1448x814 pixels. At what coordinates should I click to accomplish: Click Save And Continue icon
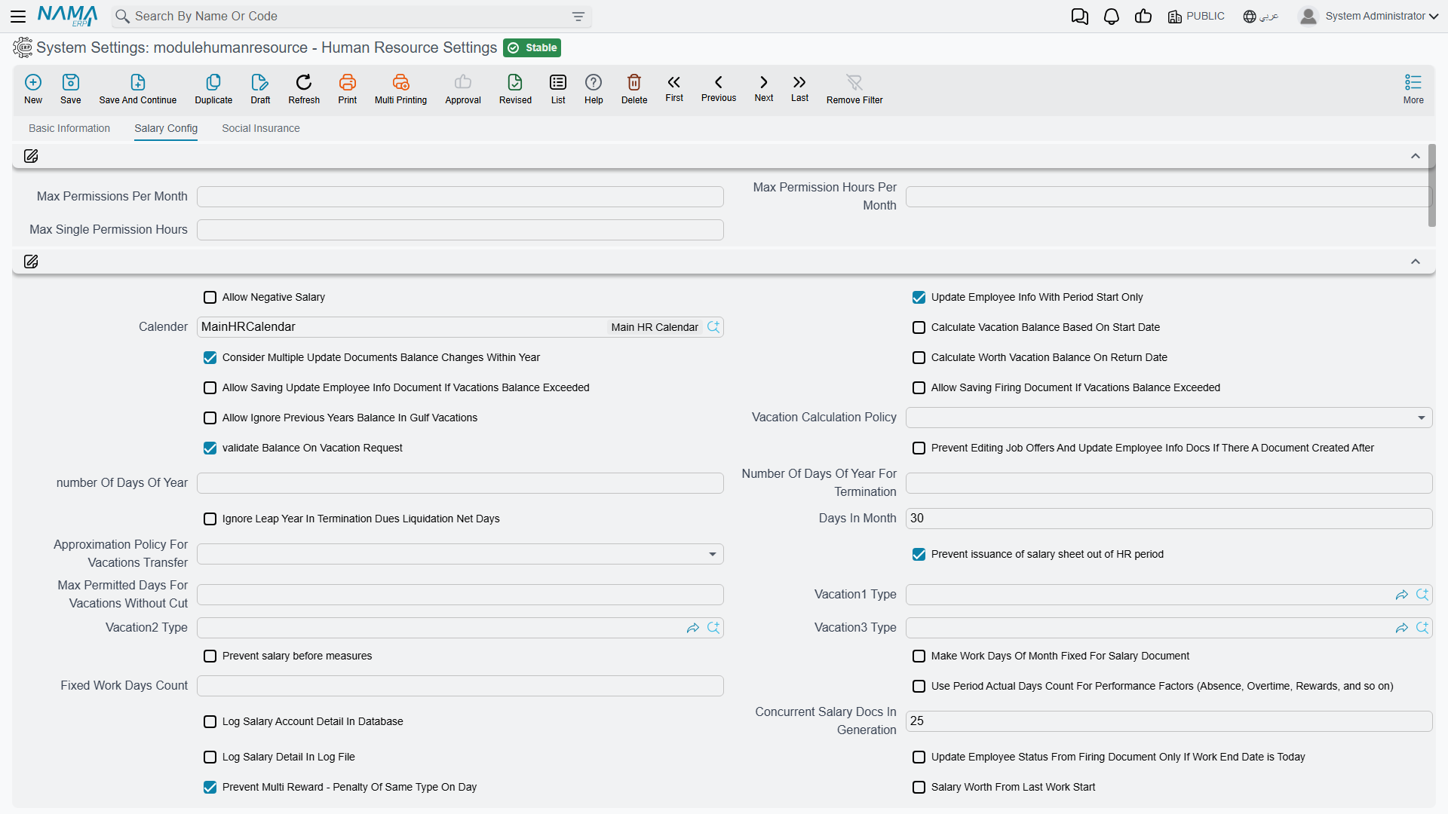pyautogui.click(x=138, y=82)
